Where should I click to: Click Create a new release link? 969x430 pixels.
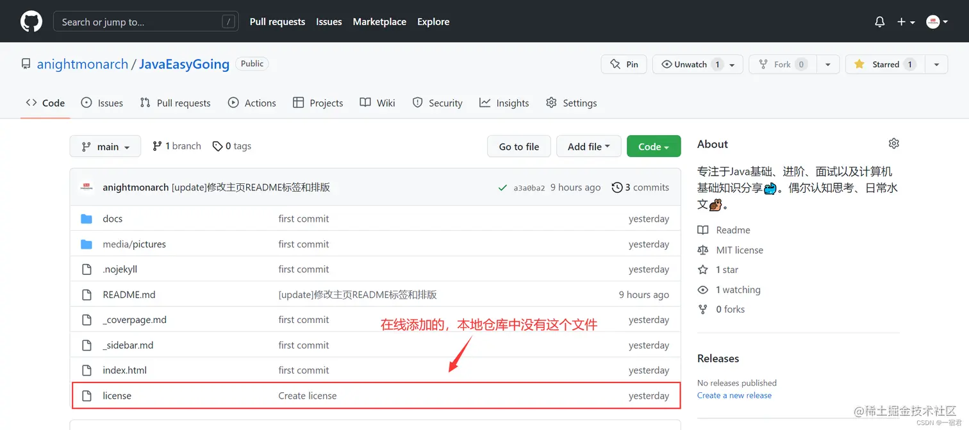click(x=734, y=395)
